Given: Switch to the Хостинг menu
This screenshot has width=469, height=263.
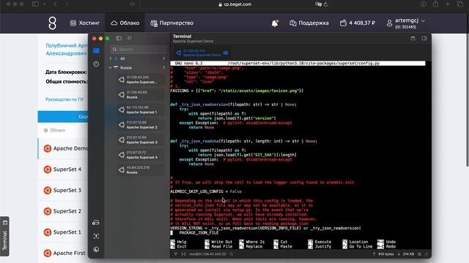Looking at the screenshot, I should (85, 23).
